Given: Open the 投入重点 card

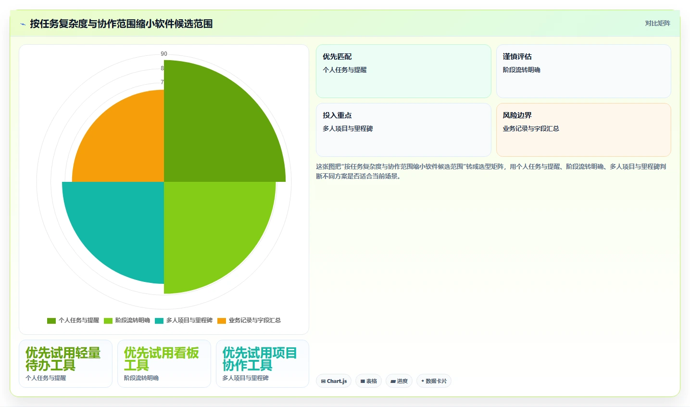Looking at the screenshot, I should 403,130.
